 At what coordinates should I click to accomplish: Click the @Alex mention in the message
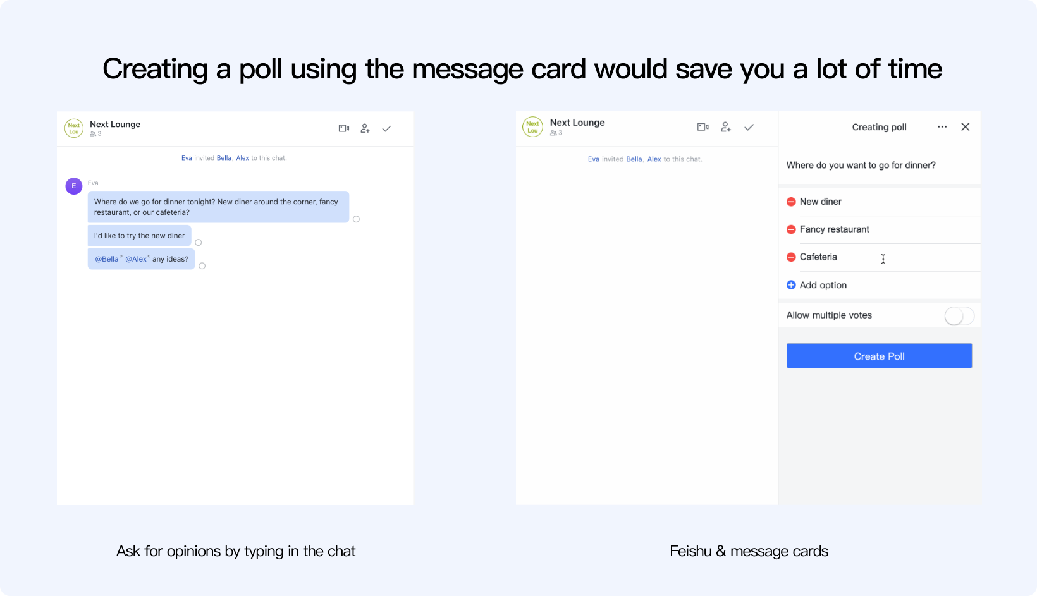tap(136, 259)
